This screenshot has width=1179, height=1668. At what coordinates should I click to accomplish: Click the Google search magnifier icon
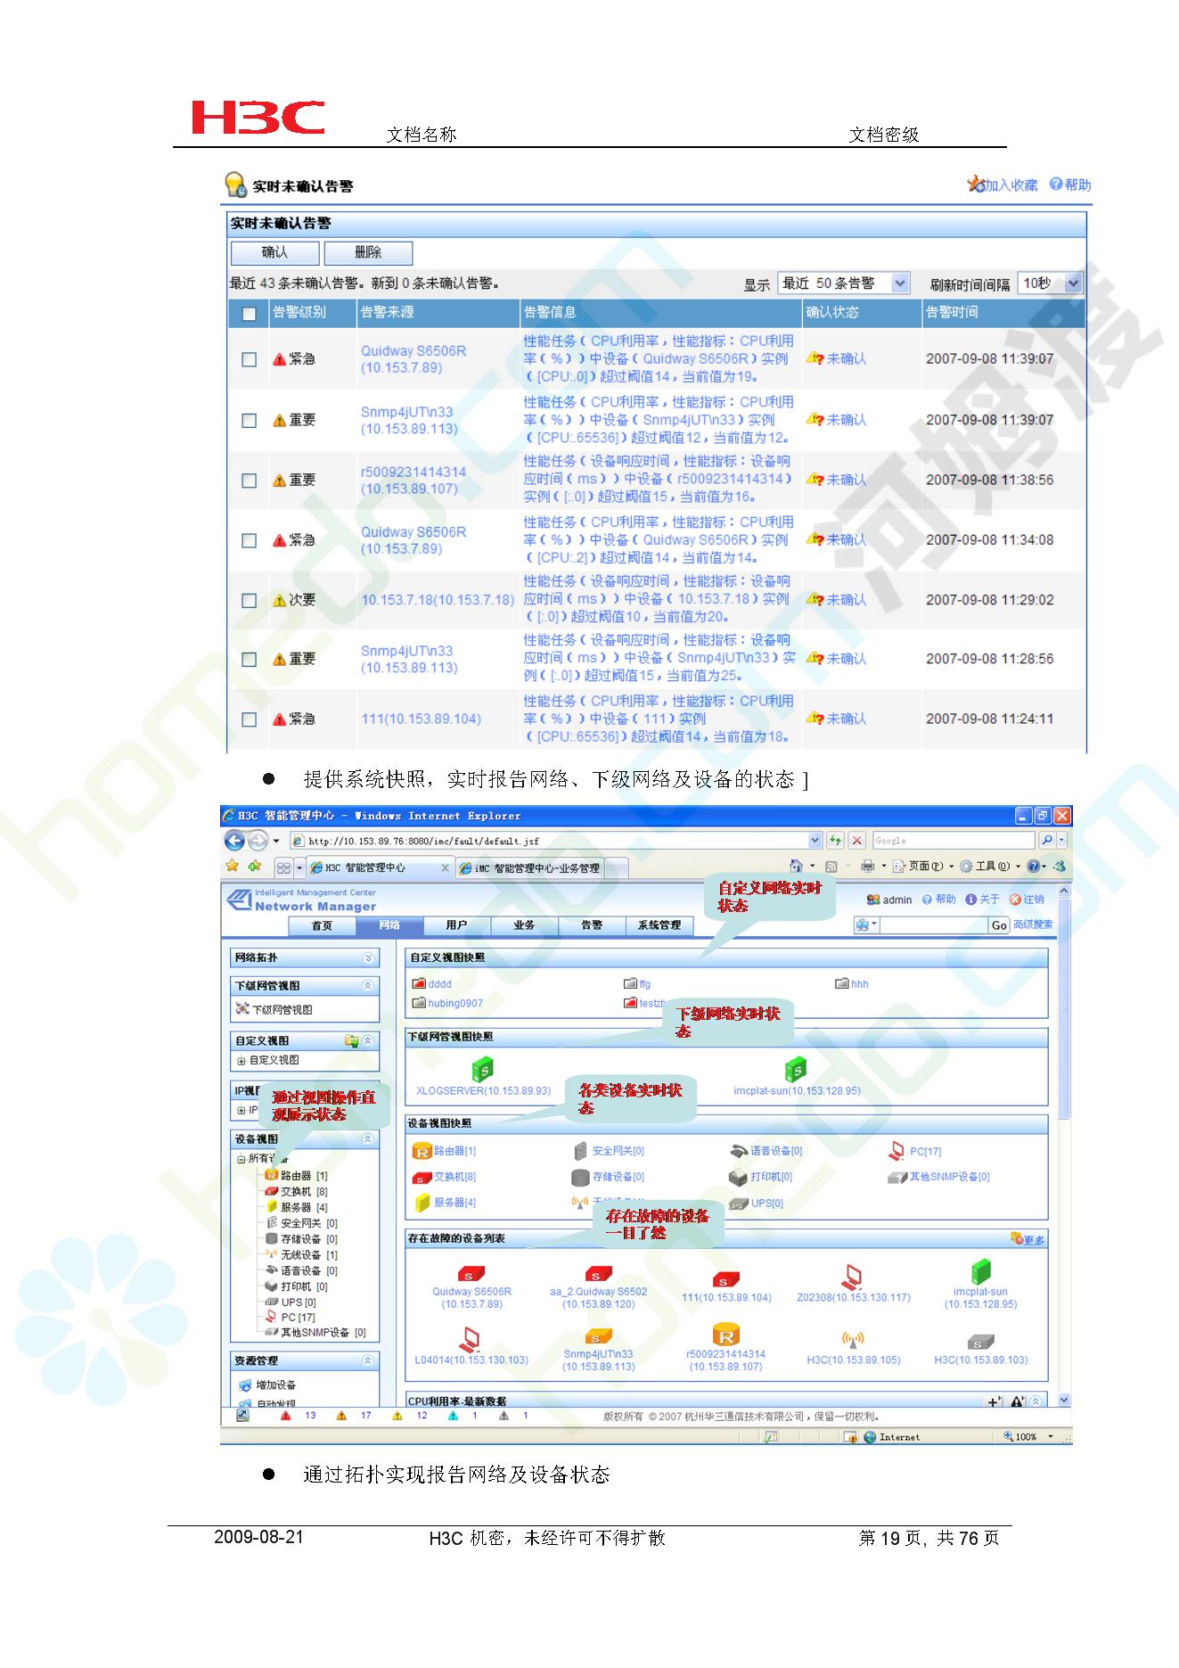coord(1047,840)
